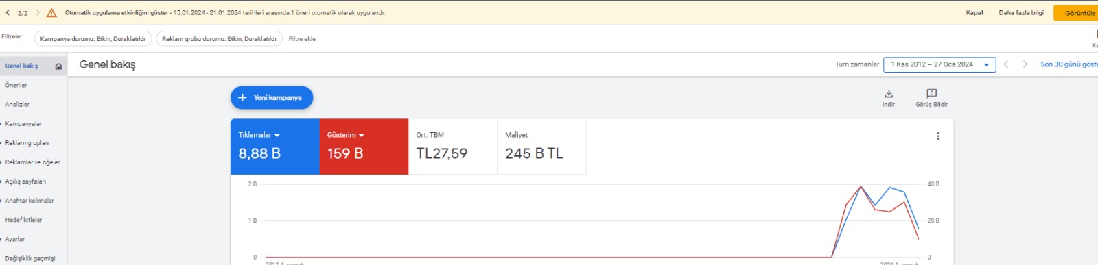1098x265 pixels.
Task: Click the next date range chevron
Action: pos(1025,64)
